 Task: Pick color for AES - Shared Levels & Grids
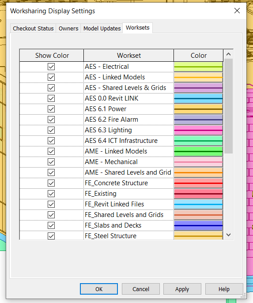pos(198,88)
